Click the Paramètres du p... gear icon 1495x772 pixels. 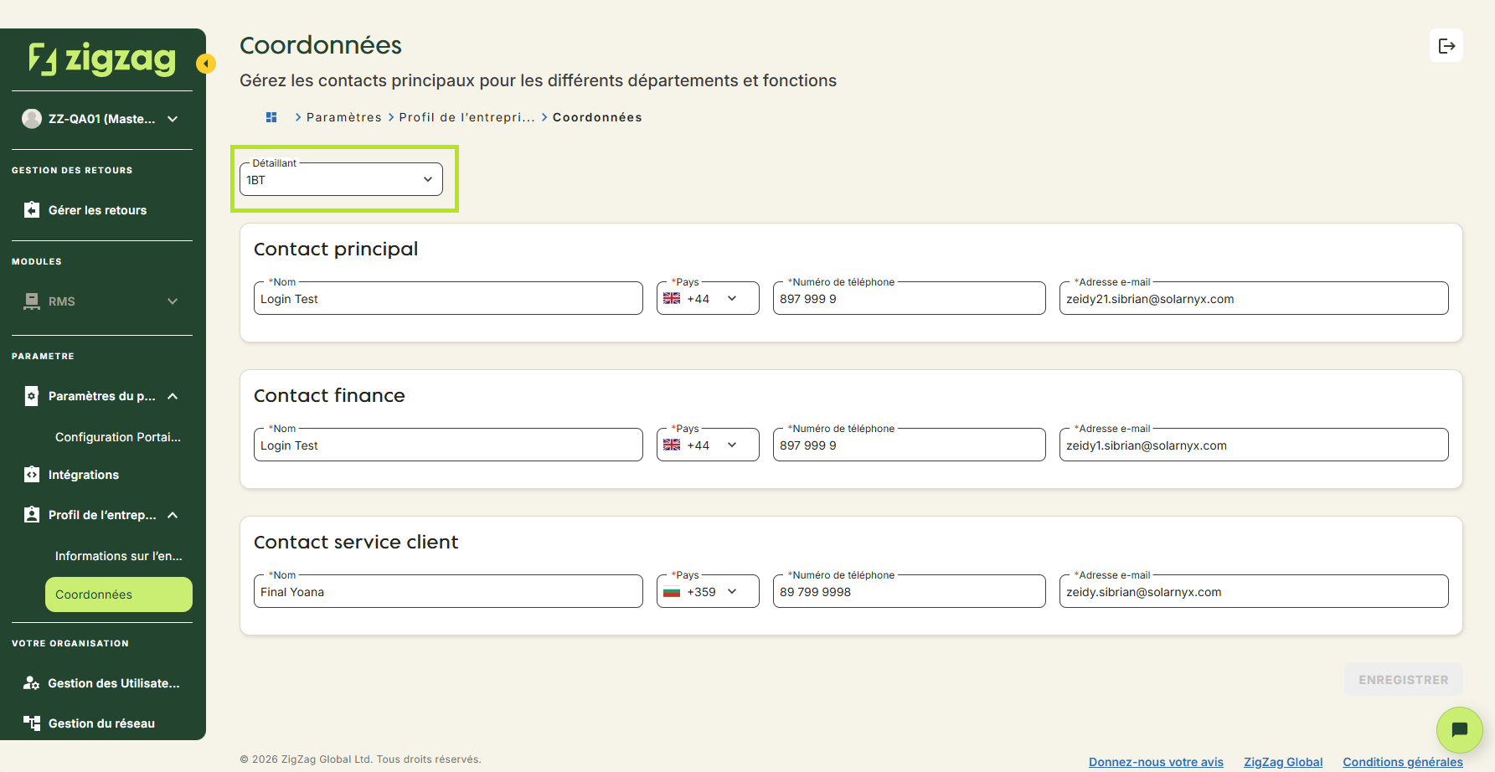coord(32,396)
